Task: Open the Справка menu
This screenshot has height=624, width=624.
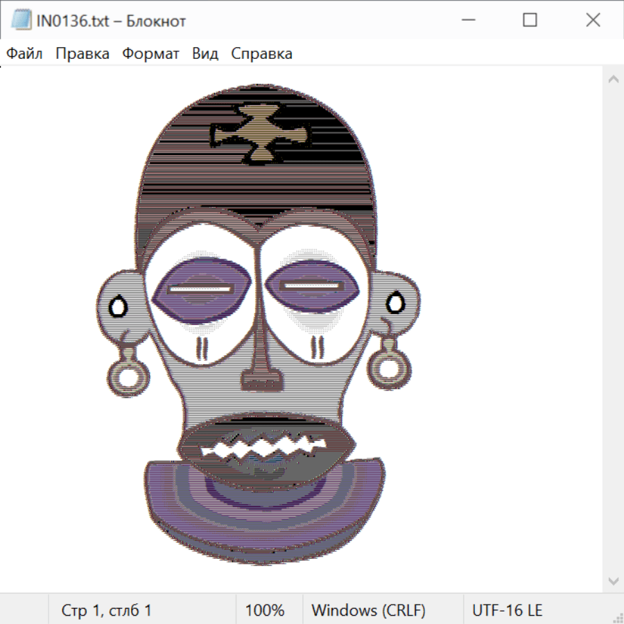Action: coord(261,54)
